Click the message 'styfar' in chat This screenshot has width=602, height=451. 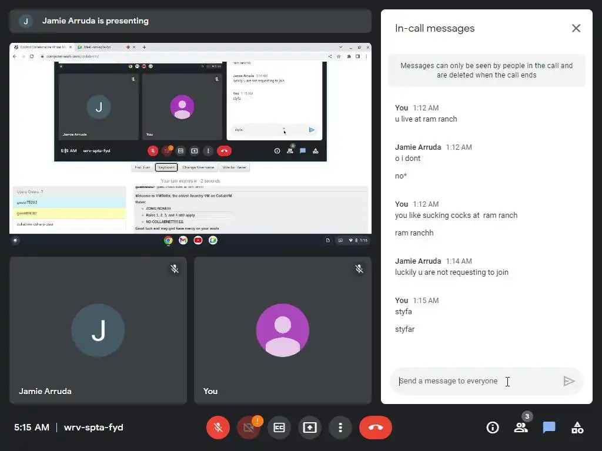click(404, 329)
